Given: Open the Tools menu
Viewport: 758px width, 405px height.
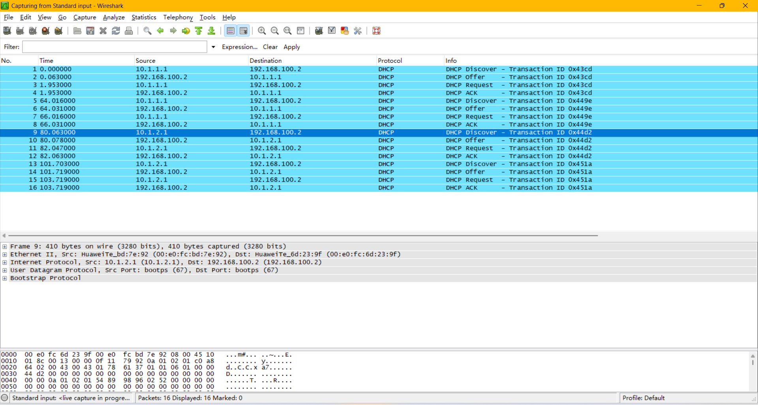Looking at the screenshot, I should tap(207, 17).
